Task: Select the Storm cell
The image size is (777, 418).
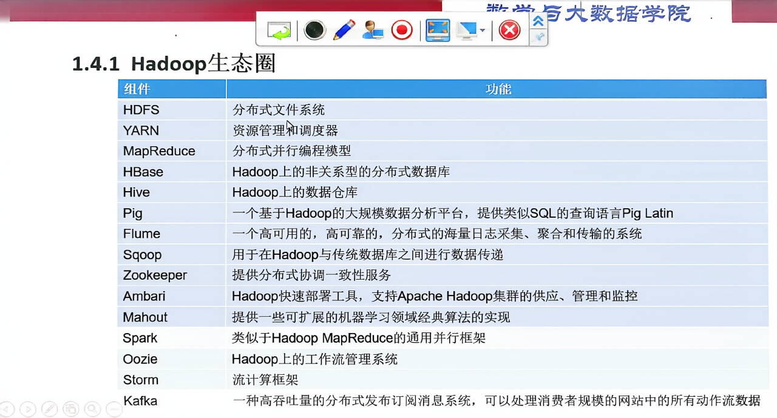Action: (x=171, y=380)
